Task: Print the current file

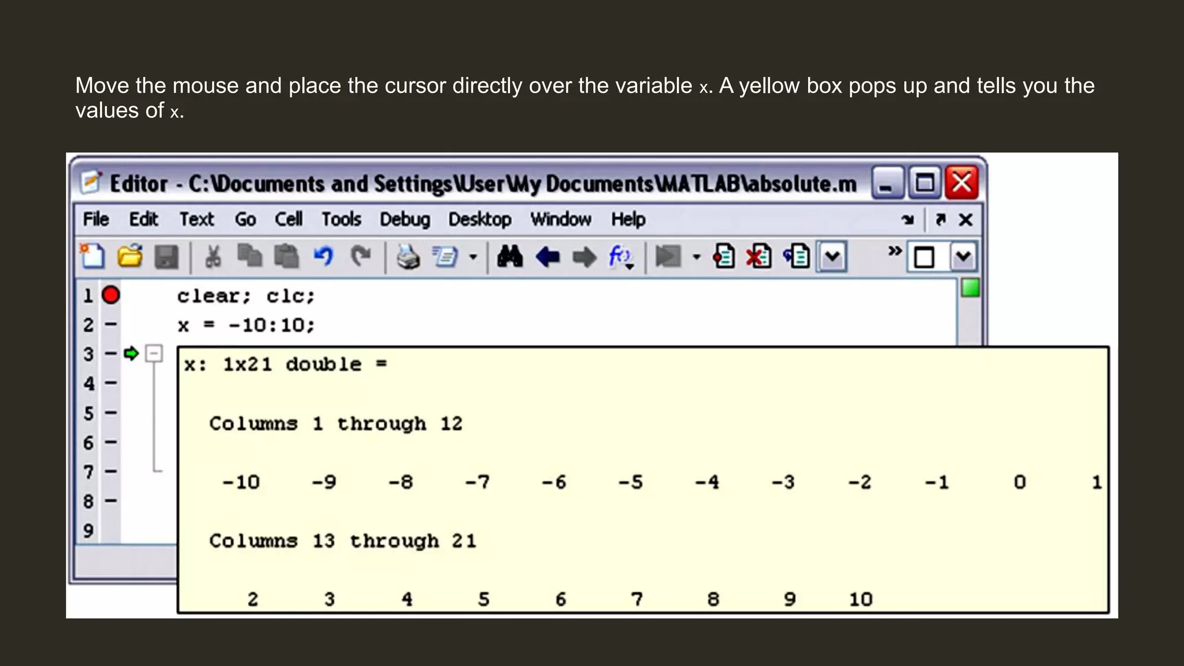Action: tap(408, 257)
